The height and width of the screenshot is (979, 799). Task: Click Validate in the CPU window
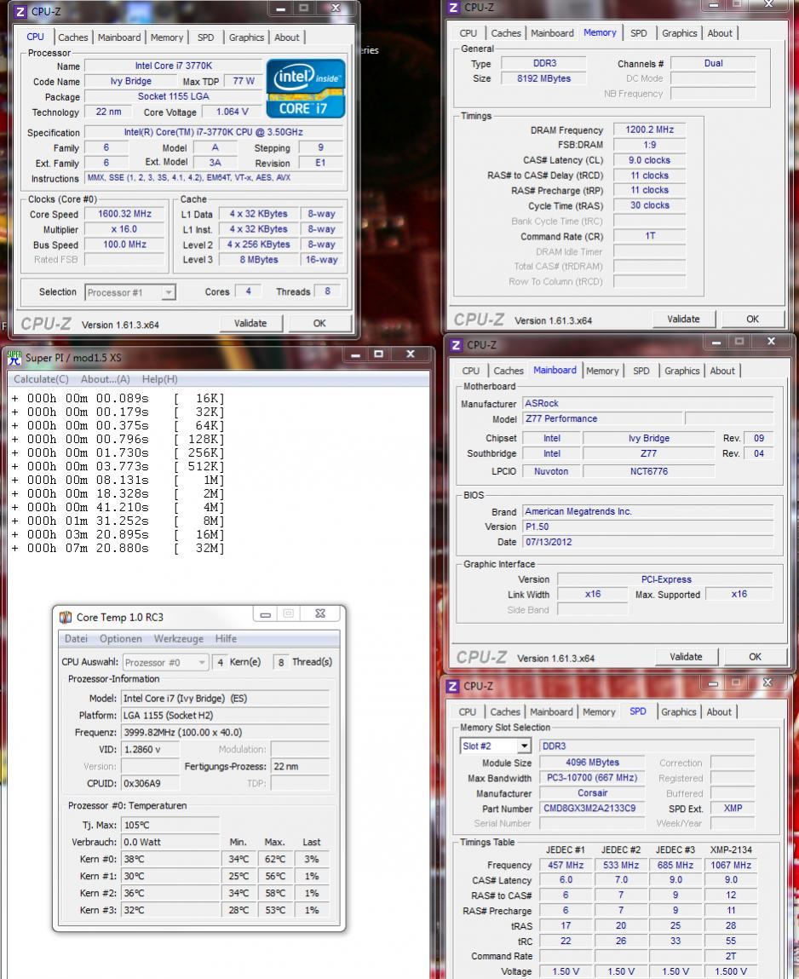tap(250, 324)
